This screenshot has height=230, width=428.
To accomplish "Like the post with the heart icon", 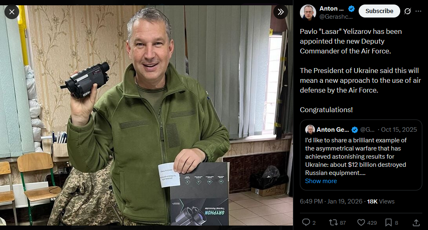I will 361,222.
